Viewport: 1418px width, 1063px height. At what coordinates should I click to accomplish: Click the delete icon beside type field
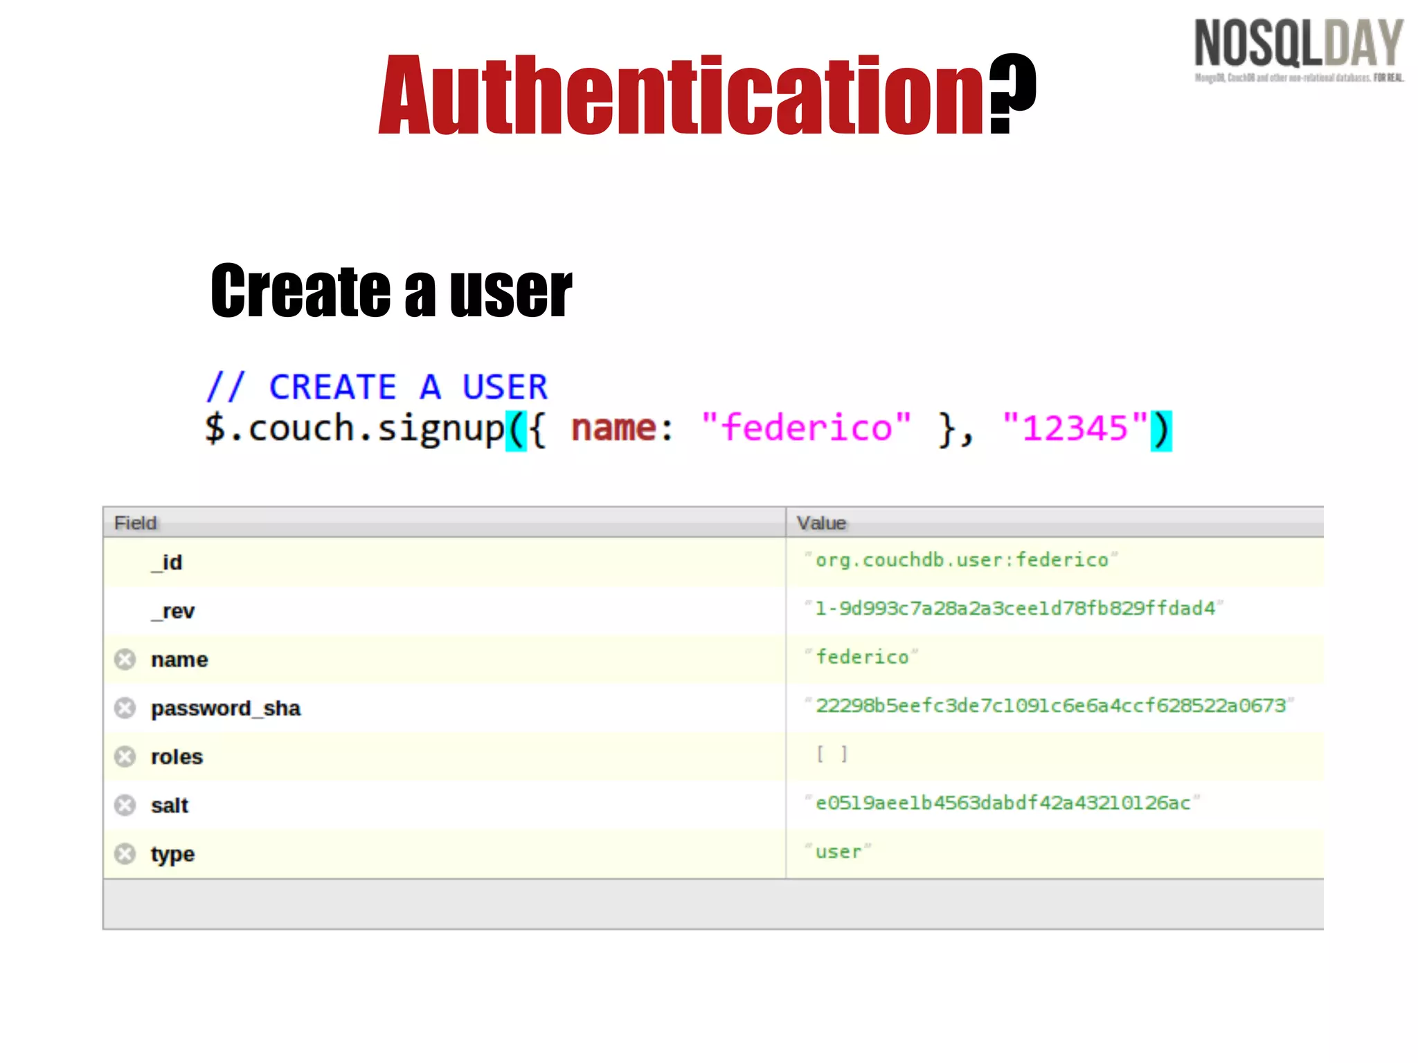click(x=125, y=854)
